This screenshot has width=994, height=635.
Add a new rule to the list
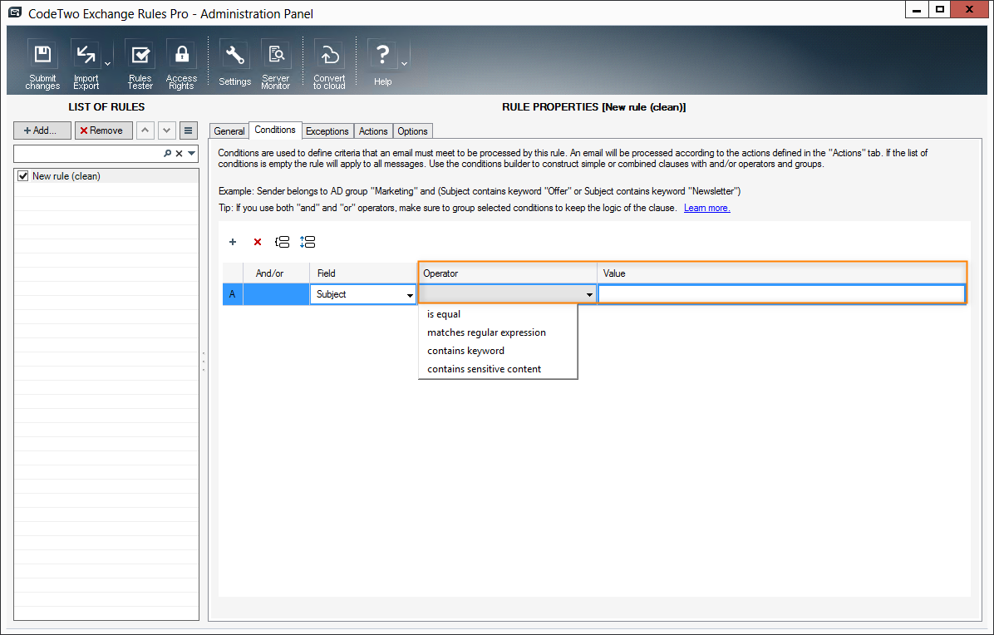click(42, 130)
